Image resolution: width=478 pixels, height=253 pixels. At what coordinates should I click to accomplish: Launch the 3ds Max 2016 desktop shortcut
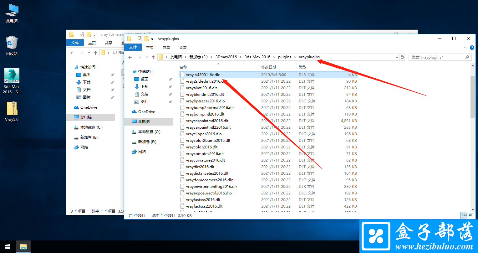[x=12, y=81]
